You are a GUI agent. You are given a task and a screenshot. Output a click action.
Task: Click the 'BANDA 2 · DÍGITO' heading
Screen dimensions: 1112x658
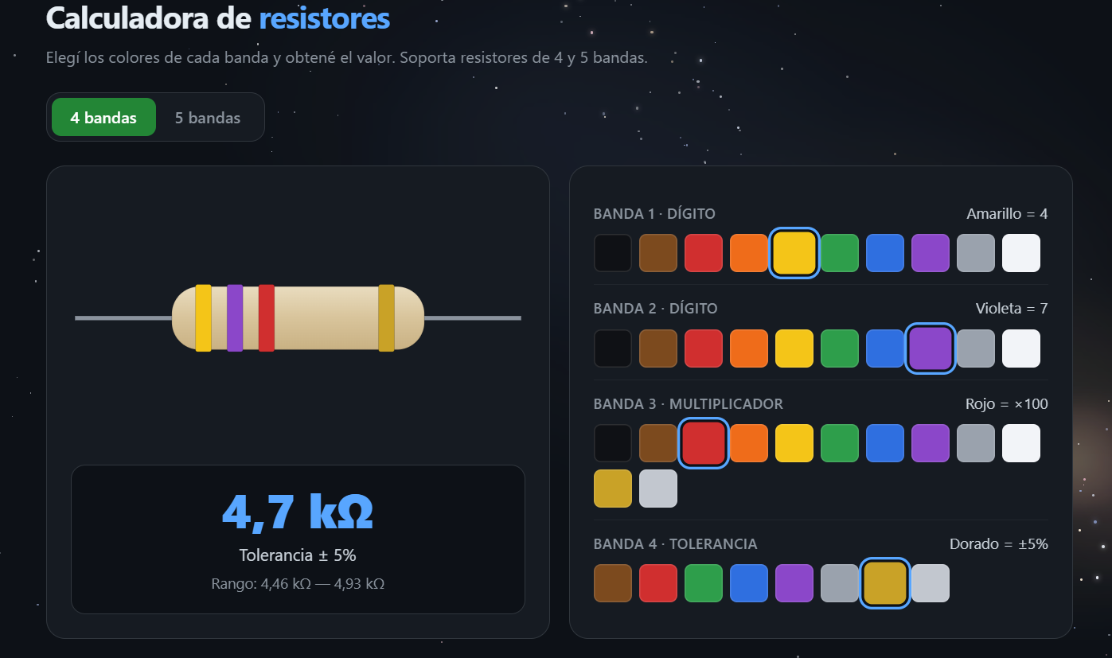(x=656, y=309)
